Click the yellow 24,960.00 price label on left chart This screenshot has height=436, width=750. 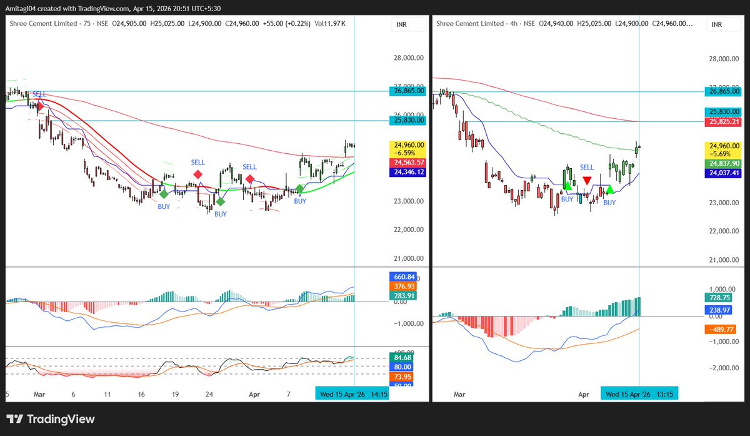[409, 150]
